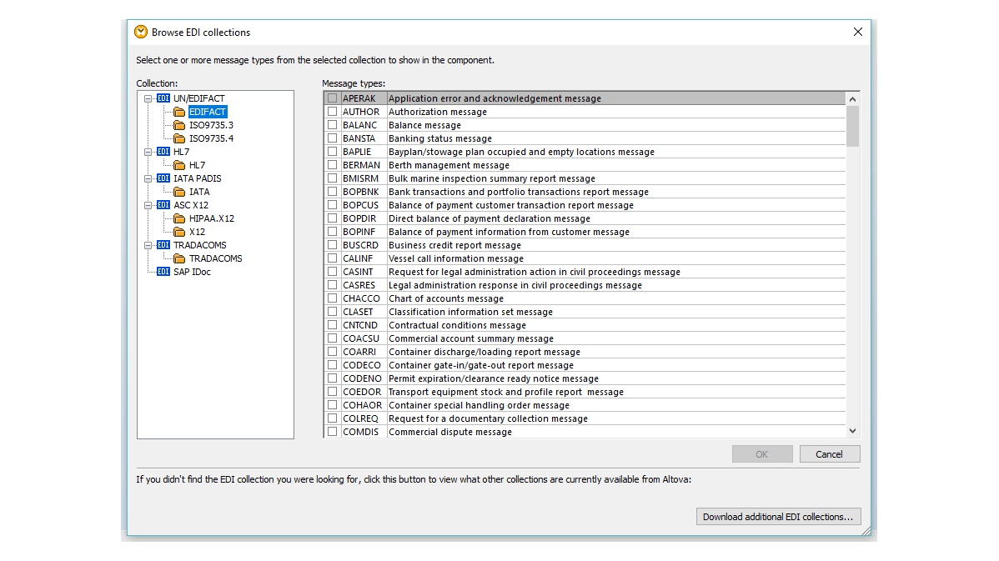Click the EDI icon beside the HL7 collection root
This screenshot has width=999, height=561.
(x=163, y=153)
